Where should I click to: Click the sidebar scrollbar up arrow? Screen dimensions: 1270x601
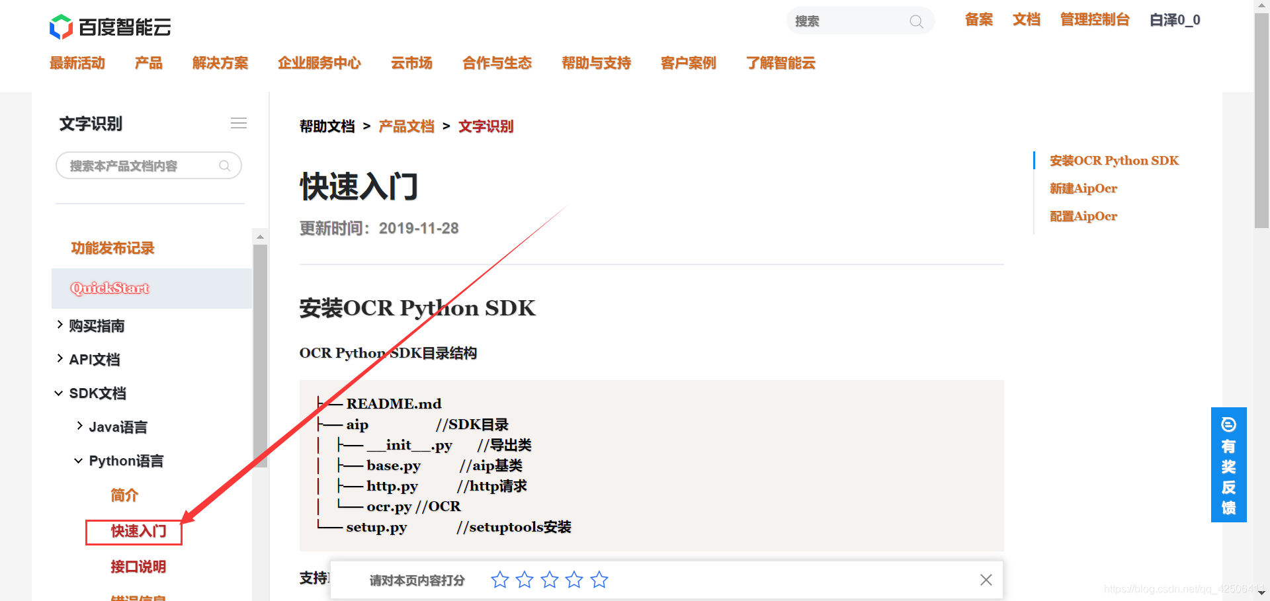260,236
